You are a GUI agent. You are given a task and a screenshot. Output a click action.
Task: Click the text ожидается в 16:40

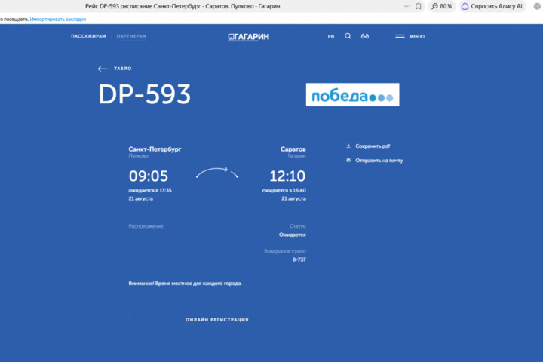pyautogui.click(x=284, y=190)
